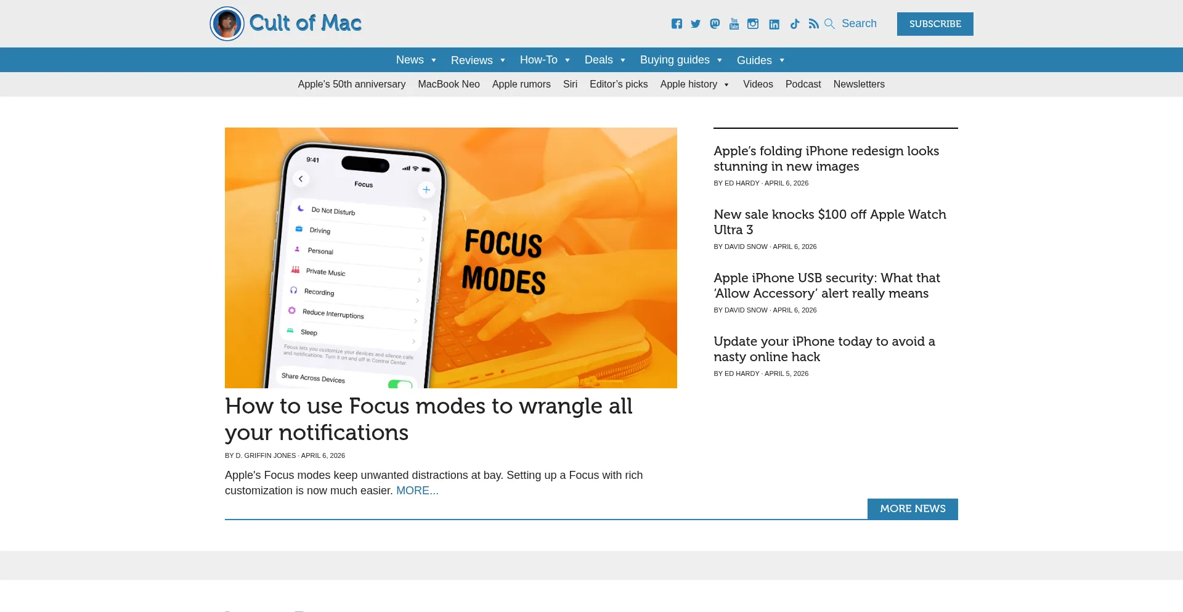Open the Instagram icon
Screen dimensions: 1183x612
coord(753,24)
